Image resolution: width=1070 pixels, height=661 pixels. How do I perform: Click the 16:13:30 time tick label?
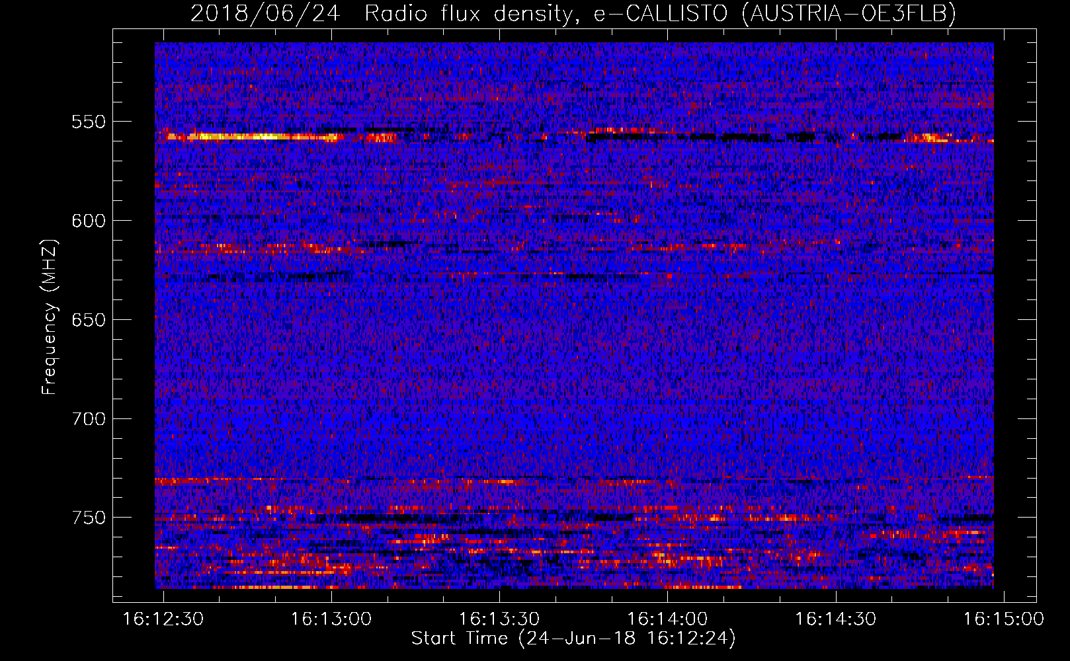(499, 619)
